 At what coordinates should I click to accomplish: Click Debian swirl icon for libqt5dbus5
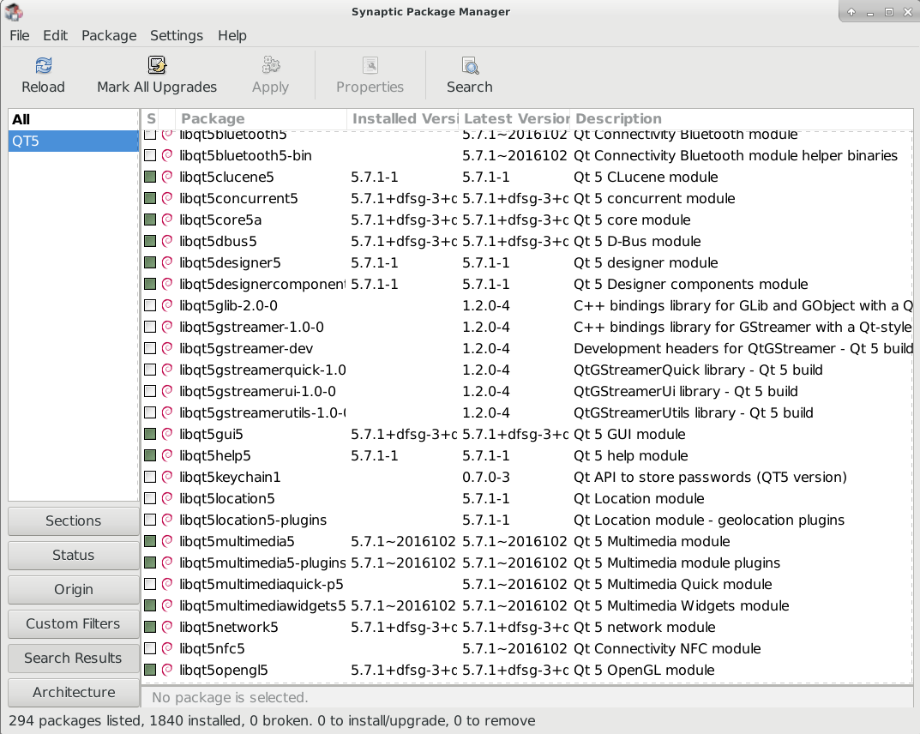pyautogui.click(x=167, y=241)
